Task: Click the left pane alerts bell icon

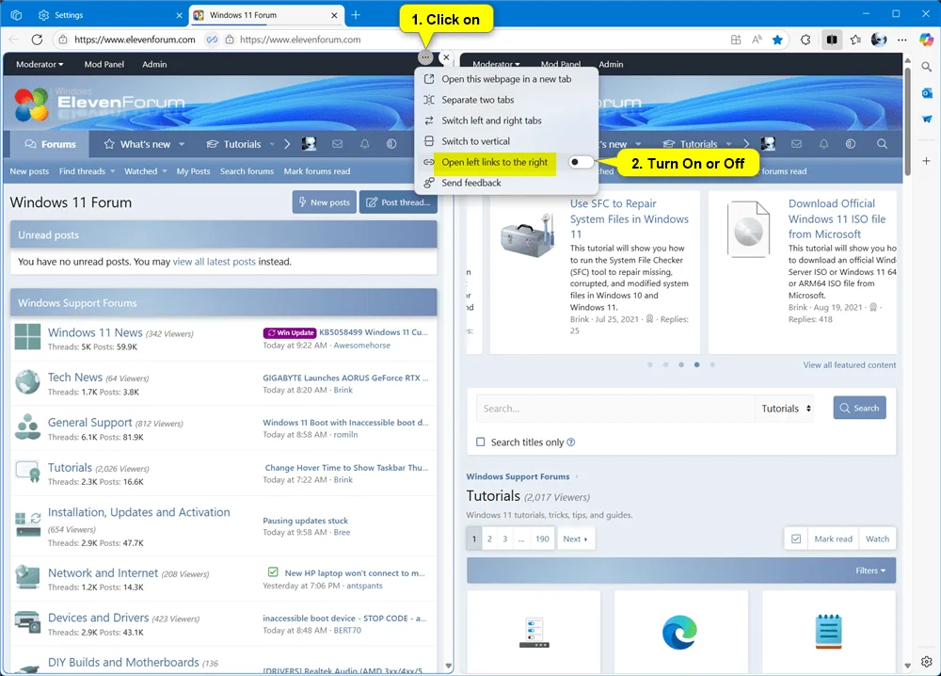Action: point(364,144)
